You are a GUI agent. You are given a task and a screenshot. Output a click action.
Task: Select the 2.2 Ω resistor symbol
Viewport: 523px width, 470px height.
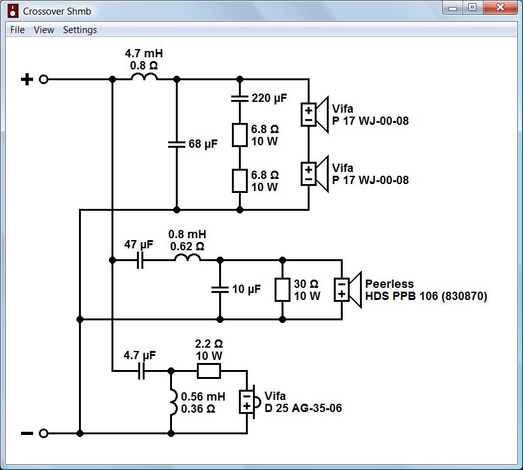tap(209, 371)
